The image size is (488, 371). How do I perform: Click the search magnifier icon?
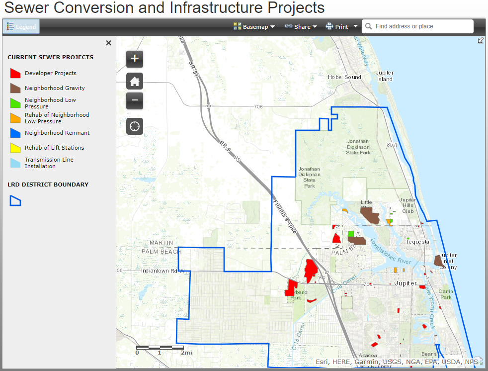tap(369, 26)
